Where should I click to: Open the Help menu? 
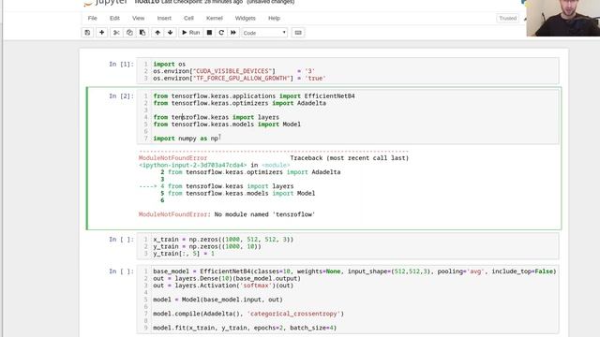274,18
